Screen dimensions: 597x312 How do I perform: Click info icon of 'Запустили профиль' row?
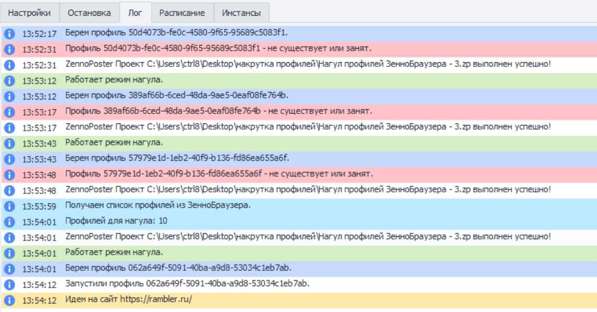9,284
